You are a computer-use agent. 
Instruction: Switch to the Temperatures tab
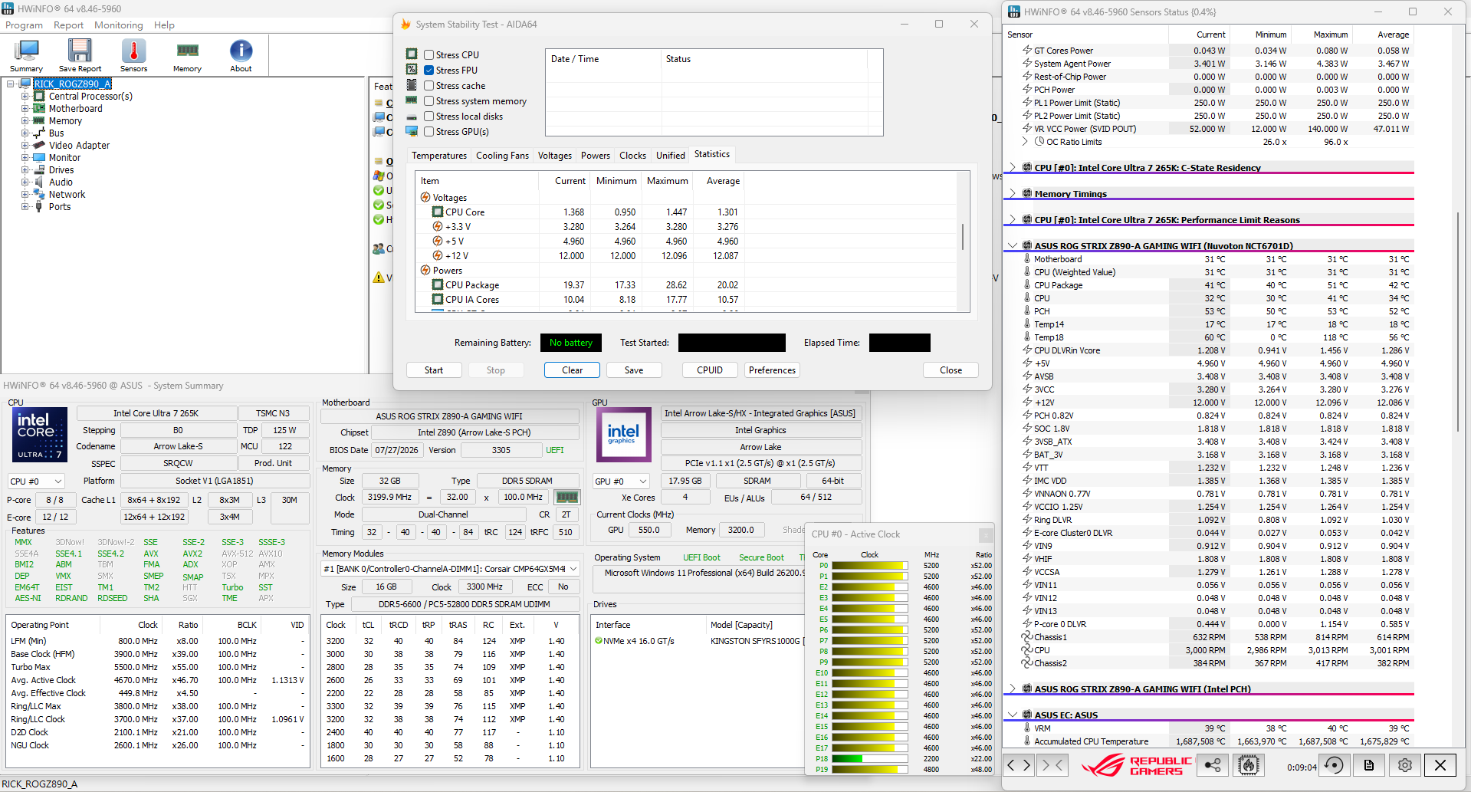click(x=439, y=156)
